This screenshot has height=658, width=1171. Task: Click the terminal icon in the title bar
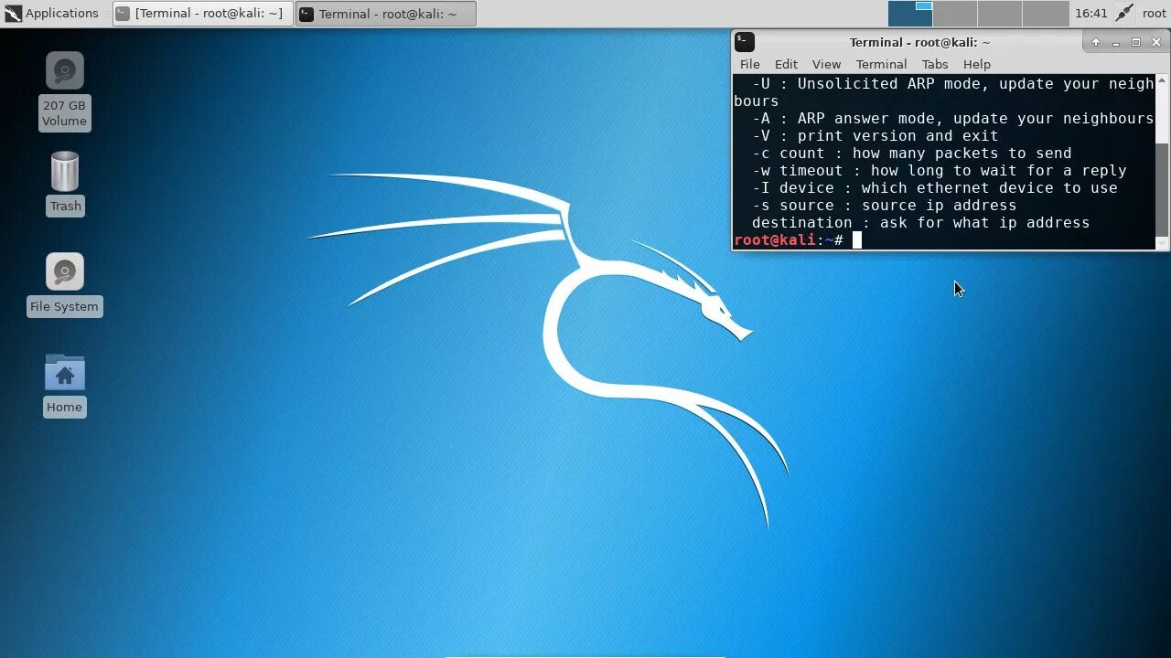(744, 42)
